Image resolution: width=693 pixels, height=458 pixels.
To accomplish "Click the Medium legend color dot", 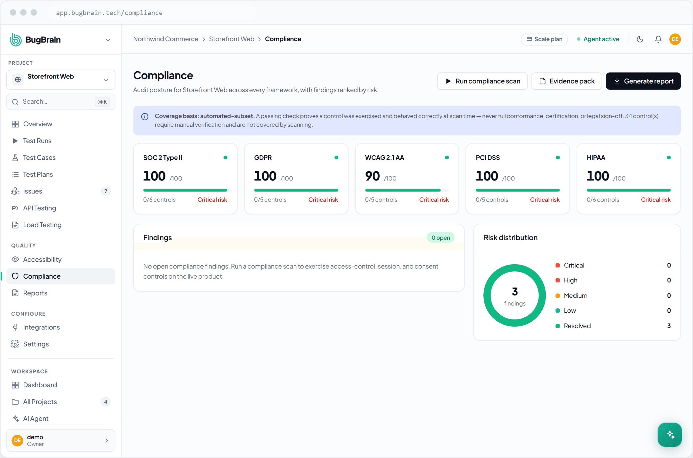I will 558,296.
